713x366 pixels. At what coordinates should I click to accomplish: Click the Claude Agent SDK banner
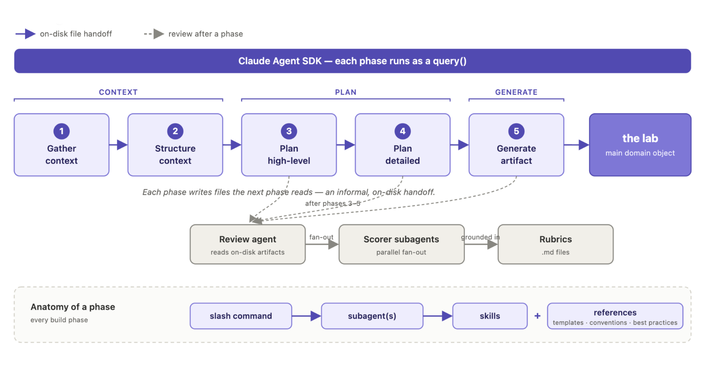353,61
